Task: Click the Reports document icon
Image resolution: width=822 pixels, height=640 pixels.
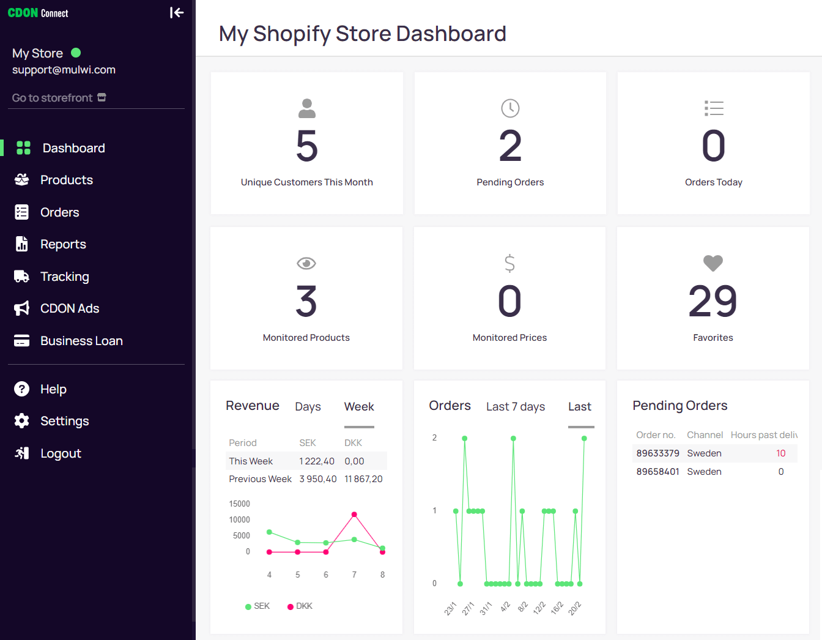Action: 22,244
